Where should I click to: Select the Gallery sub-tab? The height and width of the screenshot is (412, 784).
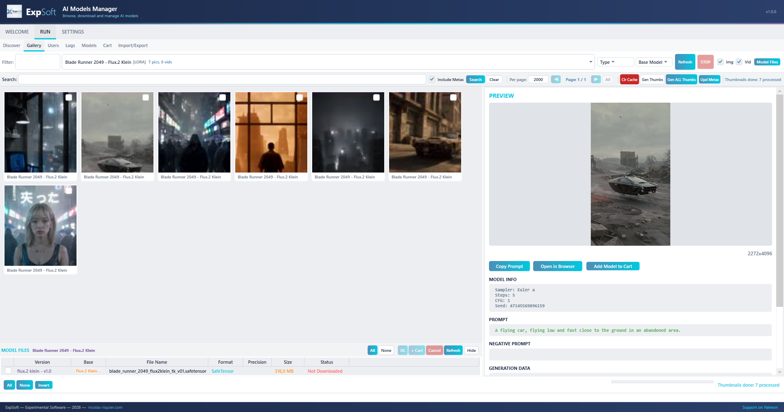click(x=34, y=45)
